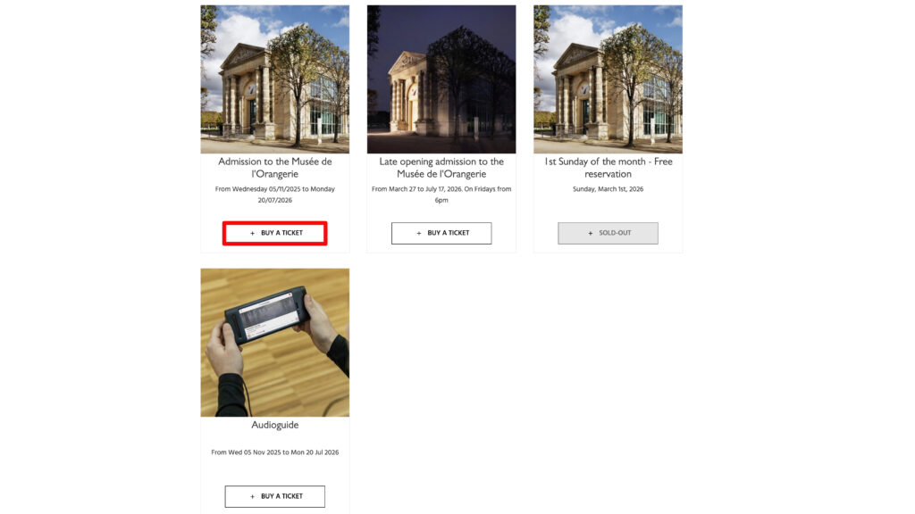Open the museum photo above 1st Sunday reservation
This screenshot has width=915, height=514.
point(608,79)
